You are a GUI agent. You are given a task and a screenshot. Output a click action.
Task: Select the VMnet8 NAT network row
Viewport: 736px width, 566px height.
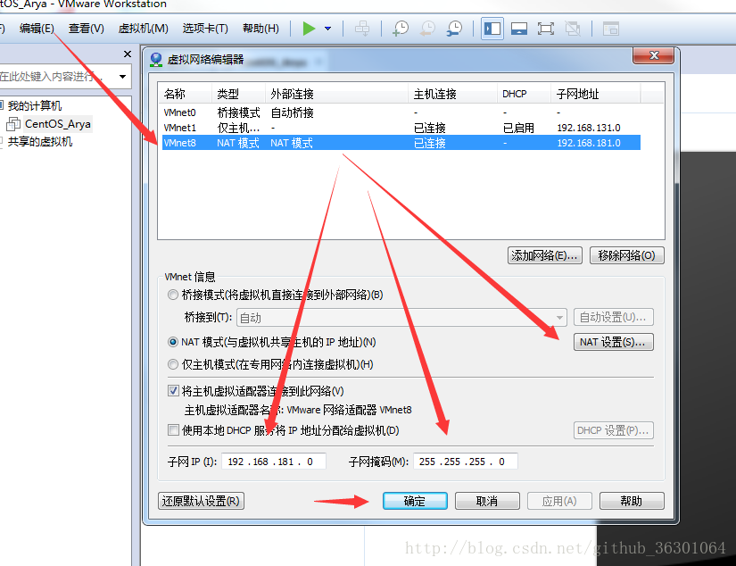click(x=401, y=143)
